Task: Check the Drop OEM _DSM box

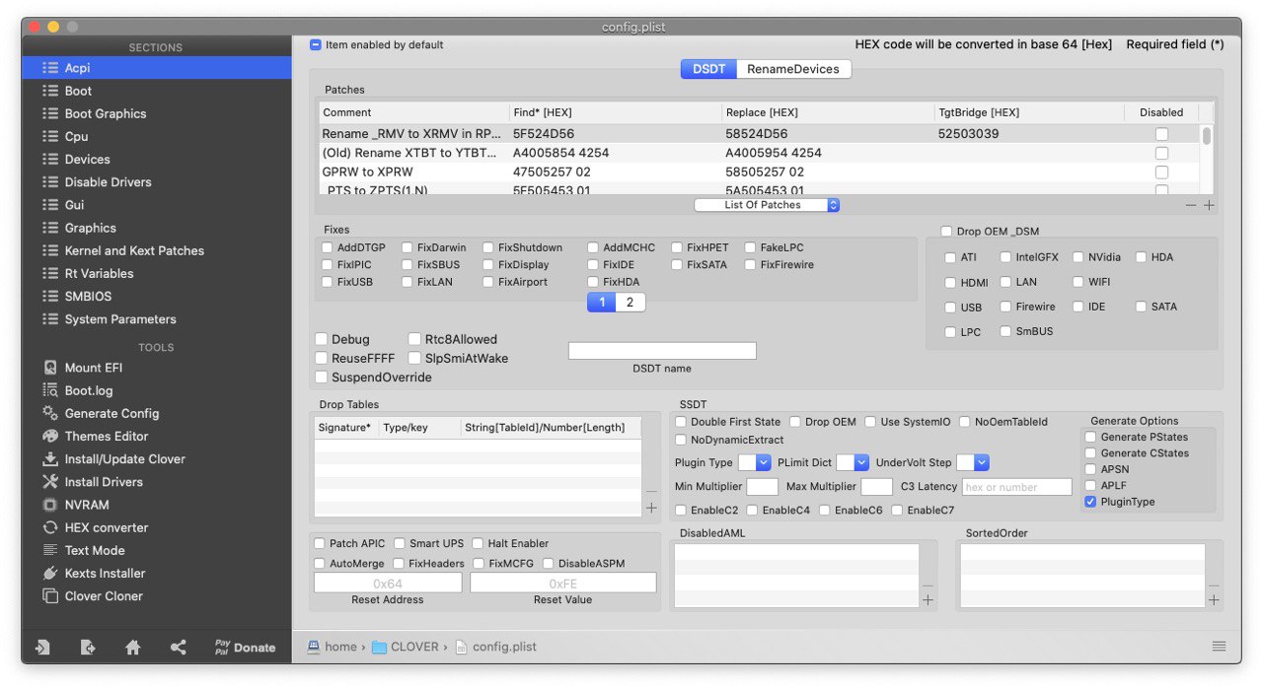Action: pyautogui.click(x=946, y=232)
